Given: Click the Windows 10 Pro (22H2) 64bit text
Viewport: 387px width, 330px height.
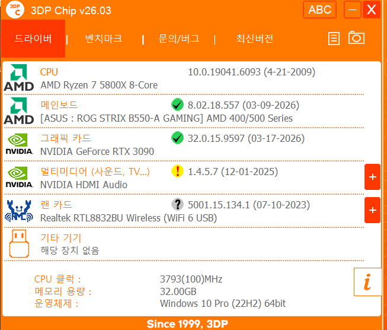Looking at the screenshot, I should [223, 303].
